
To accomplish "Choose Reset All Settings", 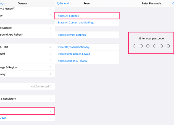I will (68, 16).
